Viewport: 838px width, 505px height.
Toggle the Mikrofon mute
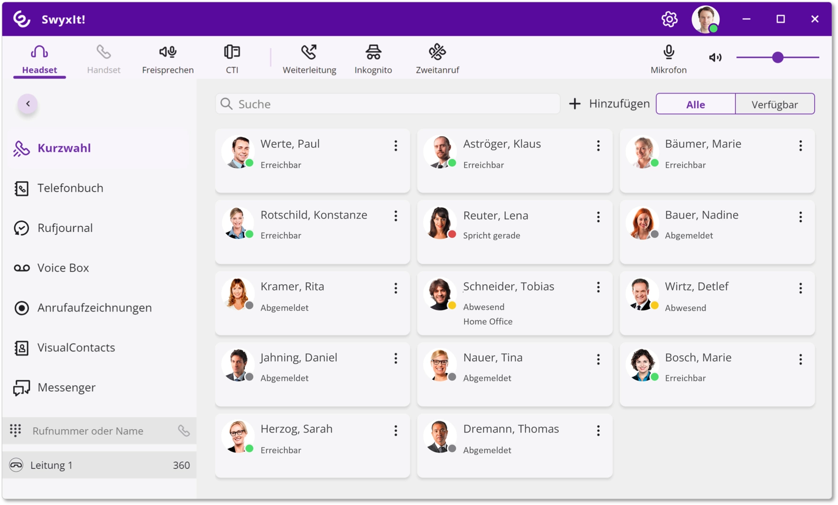click(669, 59)
